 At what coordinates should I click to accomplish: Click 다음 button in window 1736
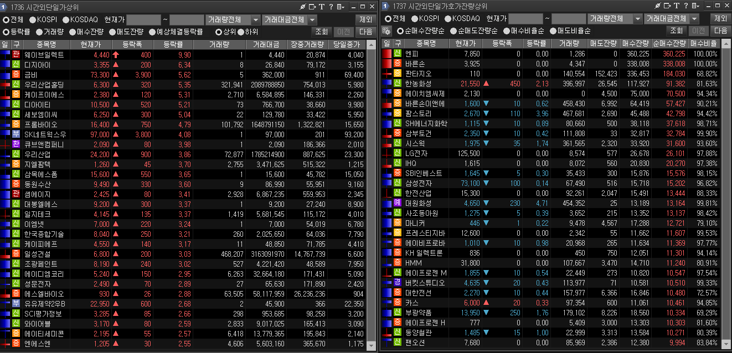point(365,32)
